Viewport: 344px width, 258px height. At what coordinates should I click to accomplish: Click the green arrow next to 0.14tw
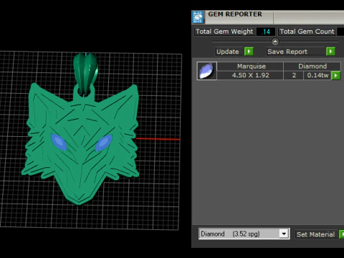tap(335, 75)
